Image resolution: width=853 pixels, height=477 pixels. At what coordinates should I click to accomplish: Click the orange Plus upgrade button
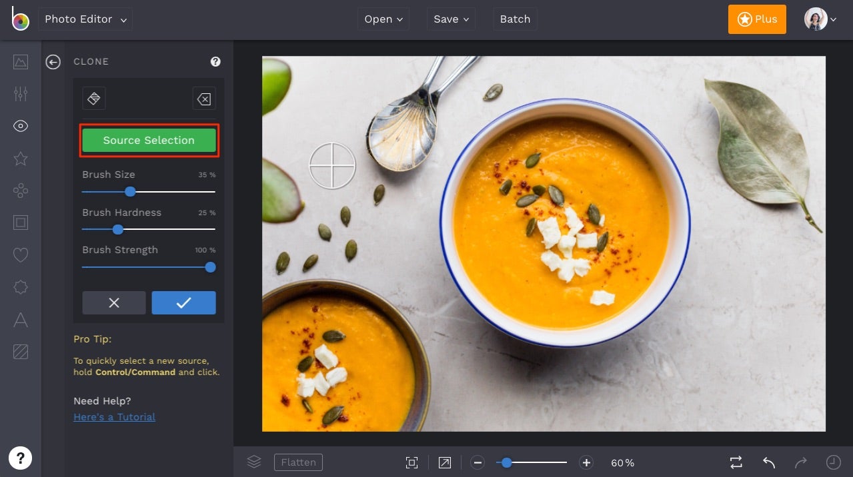pos(757,19)
